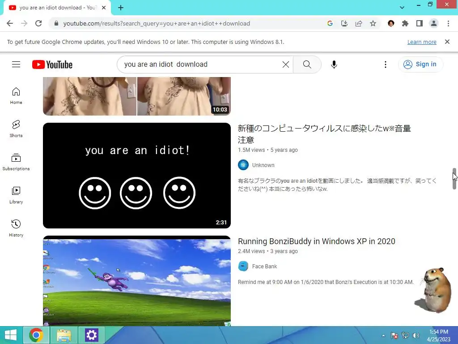Image resolution: width=458 pixels, height=344 pixels.
Task: Open File Explorer from the taskbar
Action: pos(64,335)
